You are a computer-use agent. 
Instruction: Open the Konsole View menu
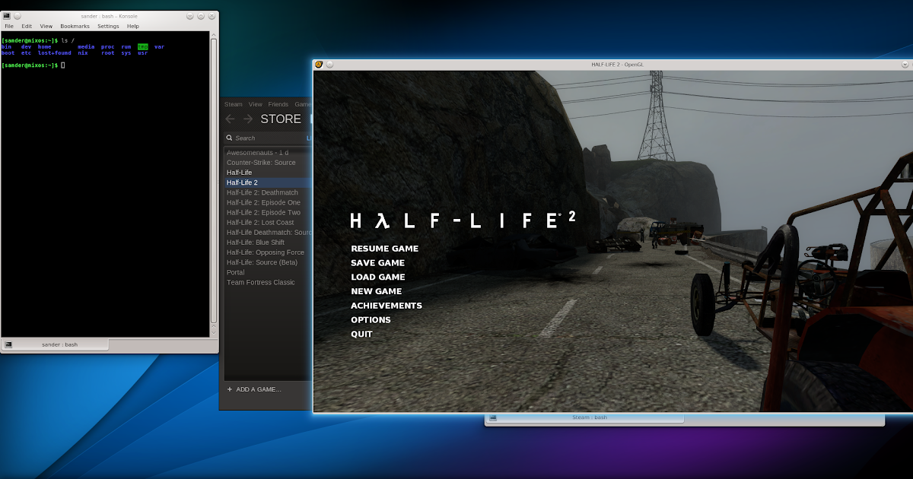[46, 26]
